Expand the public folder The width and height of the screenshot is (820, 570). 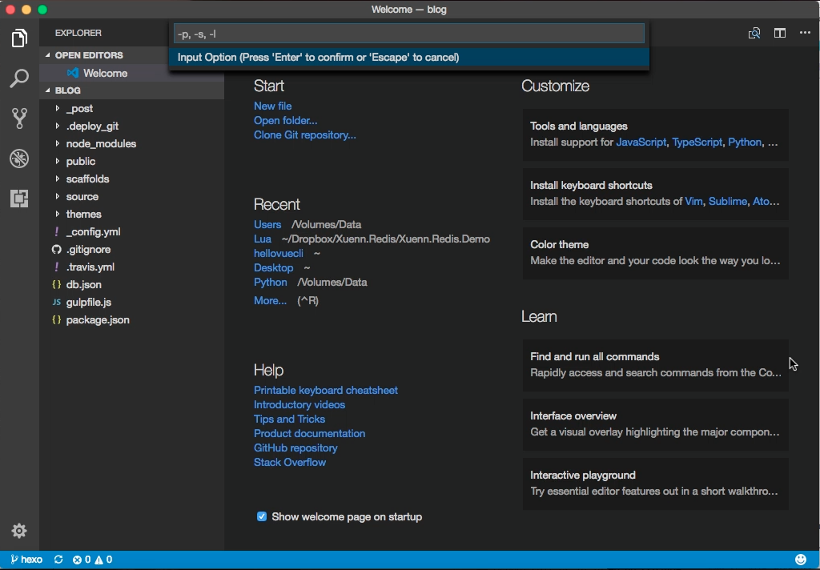pyautogui.click(x=58, y=161)
